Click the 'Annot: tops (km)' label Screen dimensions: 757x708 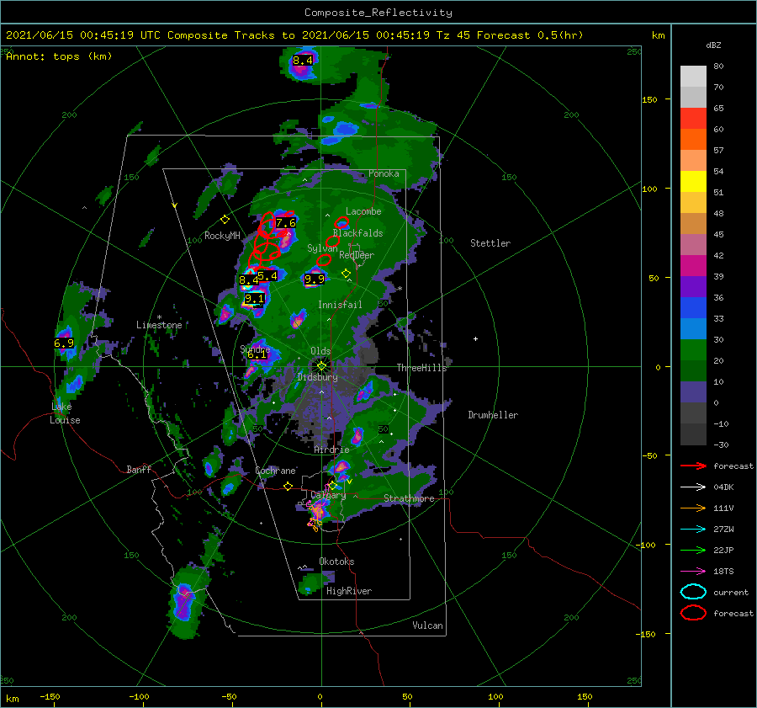[x=59, y=56]
